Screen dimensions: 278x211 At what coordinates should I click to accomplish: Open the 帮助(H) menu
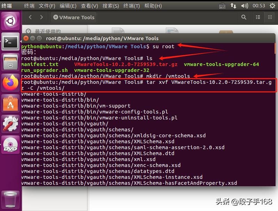(x=153, y=6)
